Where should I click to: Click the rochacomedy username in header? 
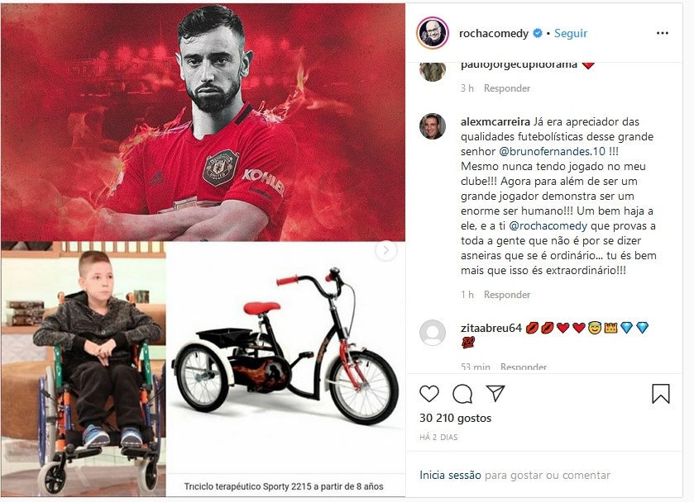[x=494, y=34]
